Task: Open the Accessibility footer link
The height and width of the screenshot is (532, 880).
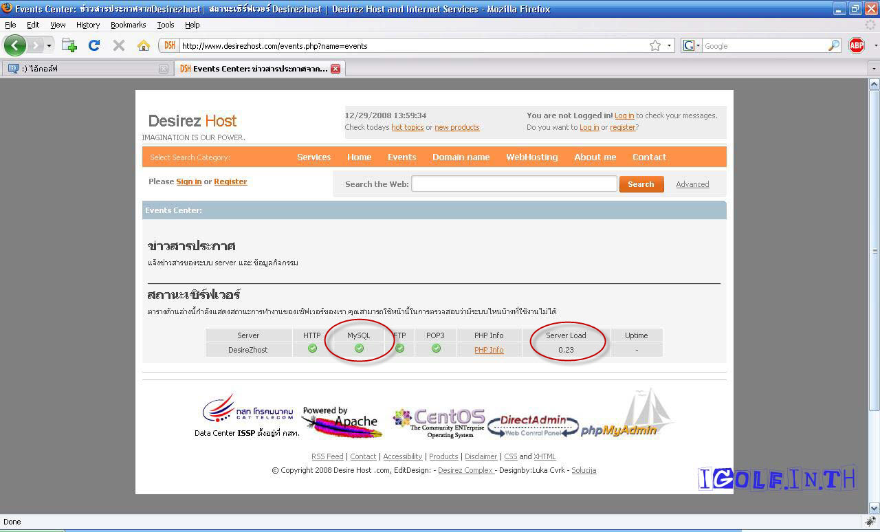Action: (403, 456)
